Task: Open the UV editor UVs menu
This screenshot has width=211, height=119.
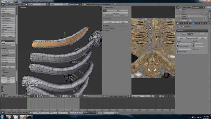Action: coord(125,96)
